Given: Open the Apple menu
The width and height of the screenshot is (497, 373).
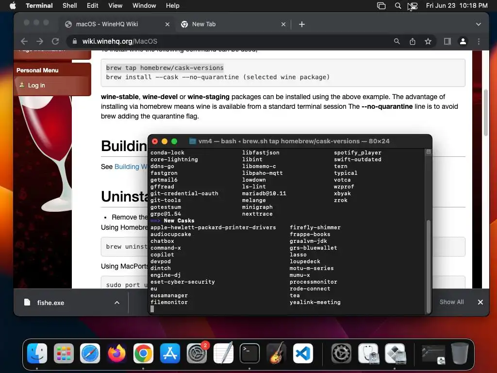Looking at the screenshot, I should 13,6.
